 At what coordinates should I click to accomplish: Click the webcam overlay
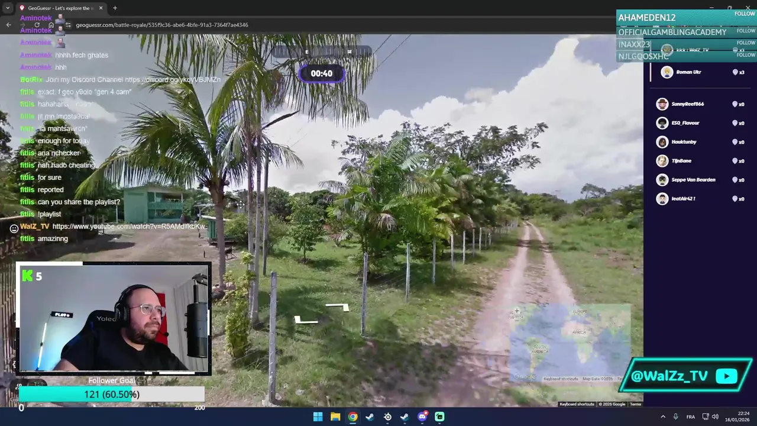click(113, 318)
